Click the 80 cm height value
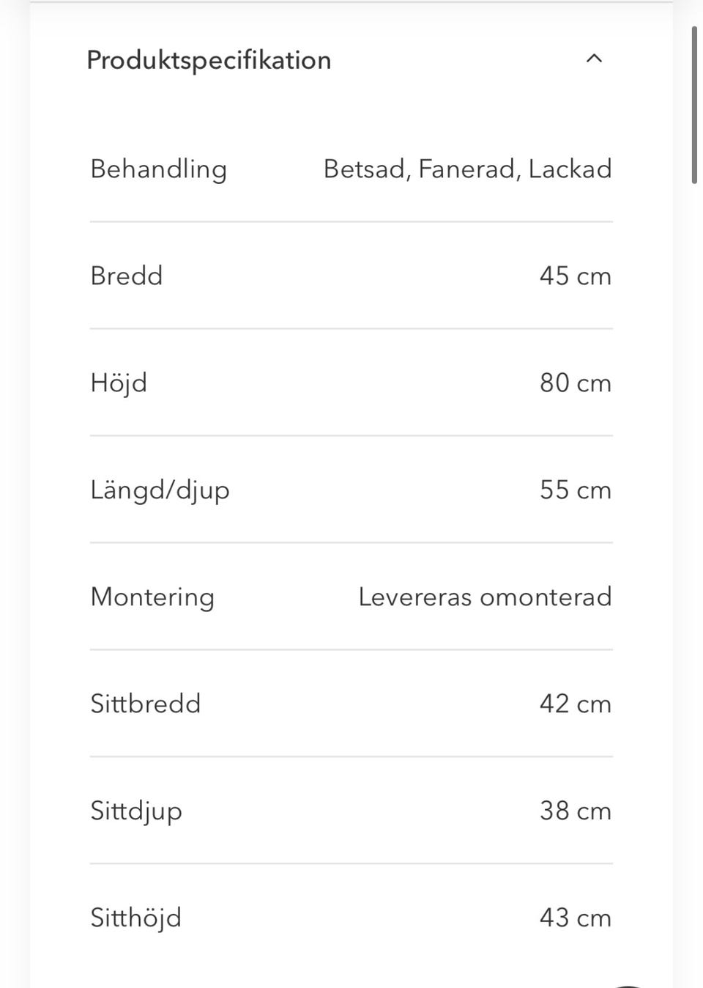 (575, 383)
